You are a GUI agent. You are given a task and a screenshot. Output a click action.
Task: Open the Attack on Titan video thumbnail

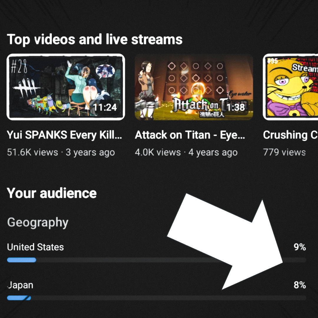(x=194, y=87)
